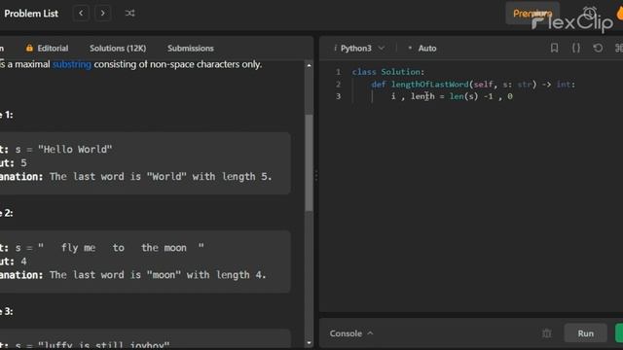Click the Editorial lock icon
Image resolution: width=623 pixels, height=350 pixels.
[29, 48]
